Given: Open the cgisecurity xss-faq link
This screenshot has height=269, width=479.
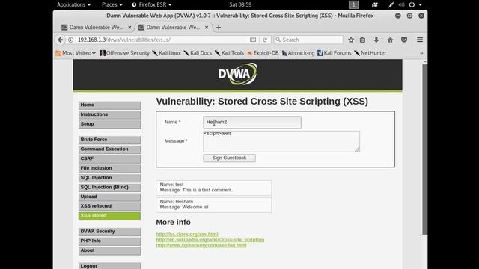Looking at the screenshot, I should coord(201,245).
